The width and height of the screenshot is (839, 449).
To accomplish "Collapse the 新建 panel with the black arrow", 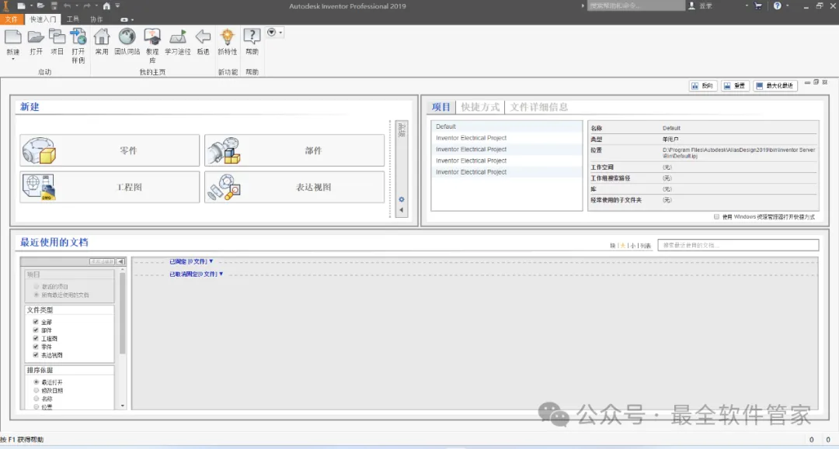I will tap(402, 210).
